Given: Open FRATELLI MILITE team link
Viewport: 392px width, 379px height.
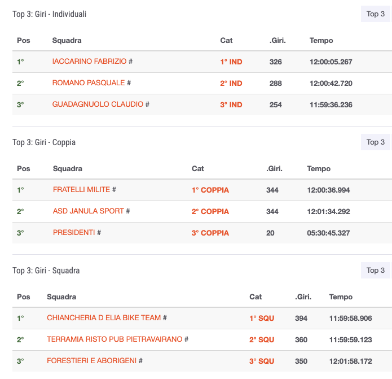Looking at the screenshot, I should click(81, 190).
